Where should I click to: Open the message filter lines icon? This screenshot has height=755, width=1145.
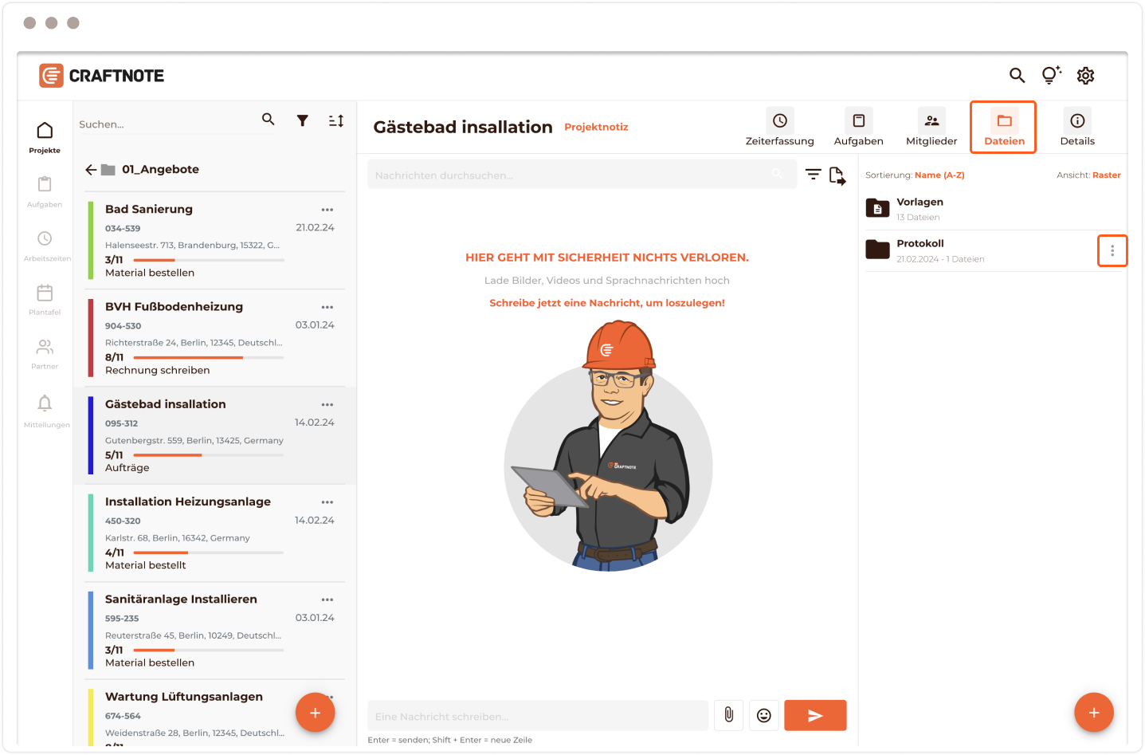(x=813, y=175)
